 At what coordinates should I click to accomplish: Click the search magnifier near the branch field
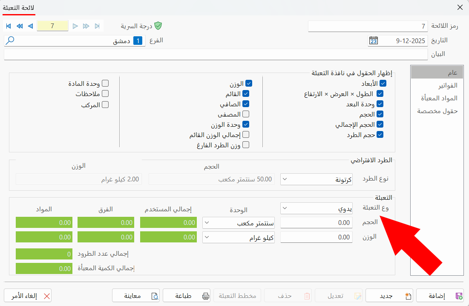9,40
